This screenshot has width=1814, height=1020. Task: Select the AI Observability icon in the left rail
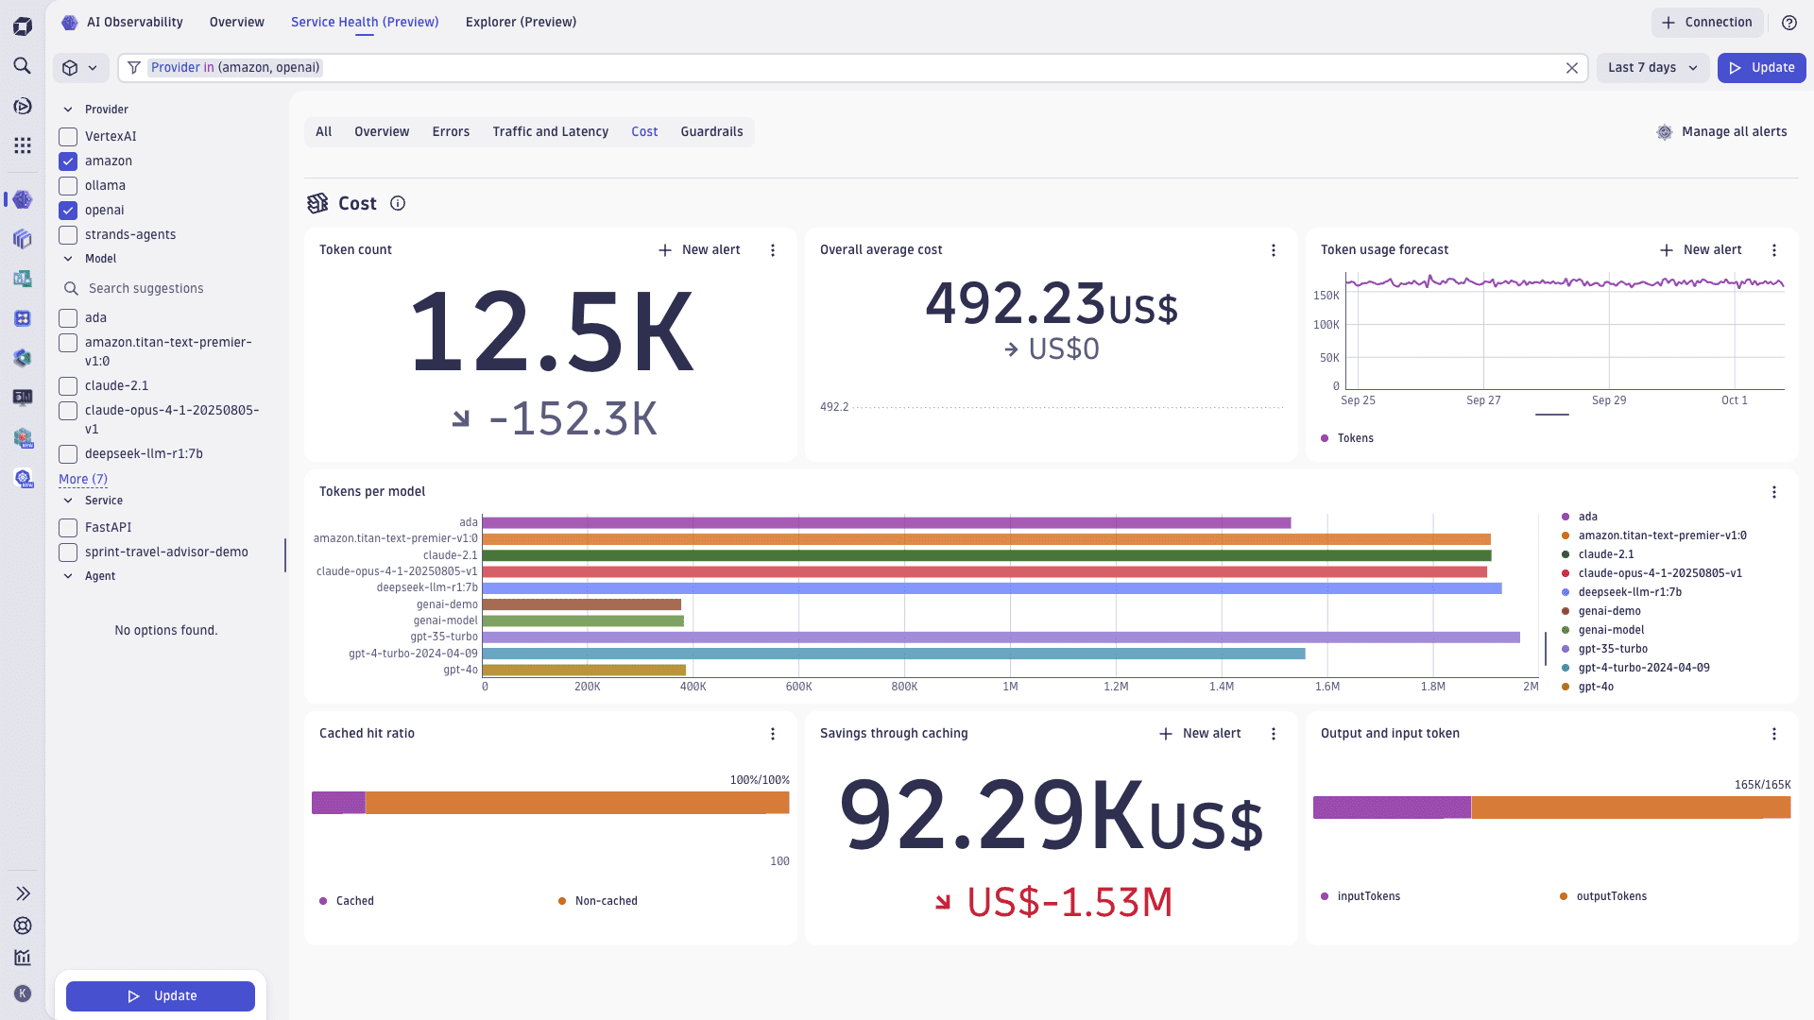pos(23,199)
